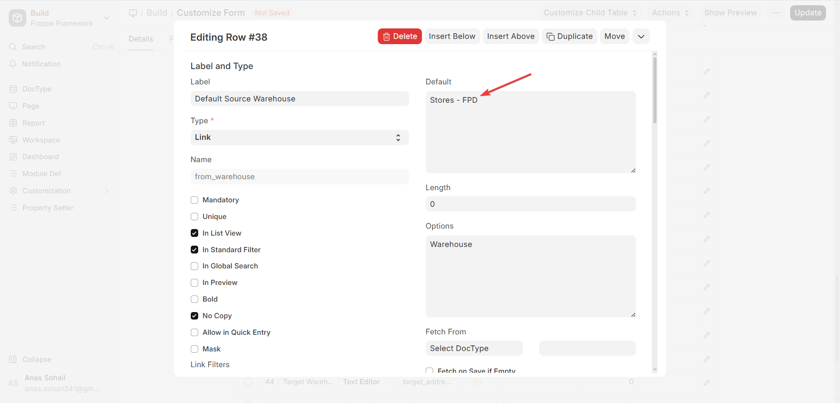Click the Insert Below button
The height and width of the screenshot is (403, 840).
pos(452,36)
